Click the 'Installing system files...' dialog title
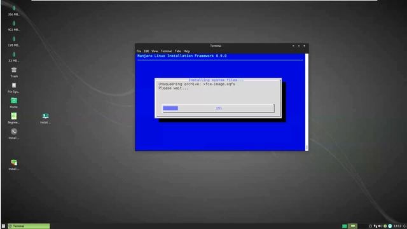 tap(216, 80)
